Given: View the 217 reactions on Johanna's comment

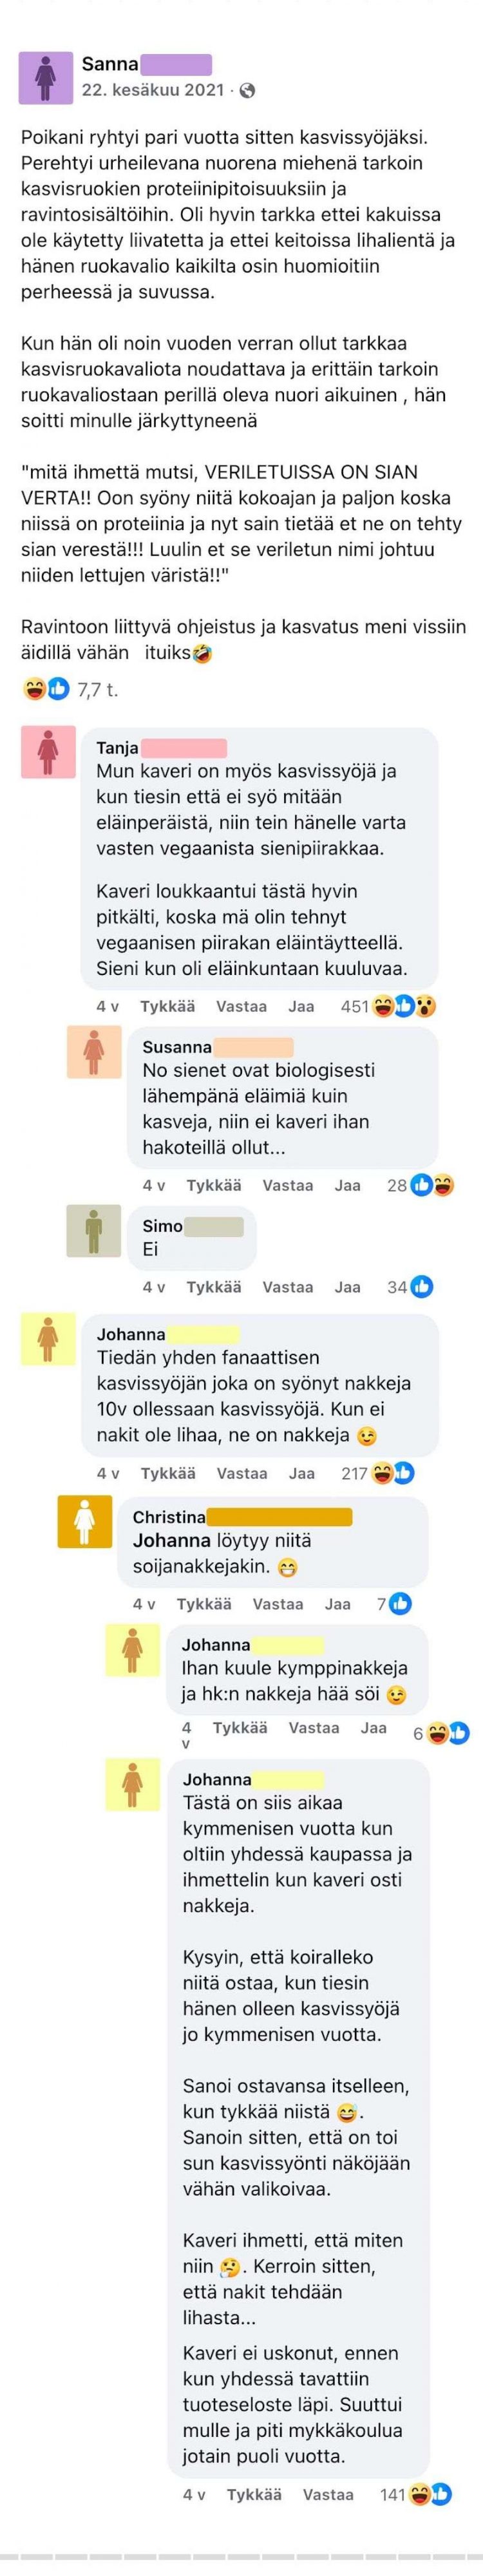Looking at the screenshot, I should [x=378, y=1473].
